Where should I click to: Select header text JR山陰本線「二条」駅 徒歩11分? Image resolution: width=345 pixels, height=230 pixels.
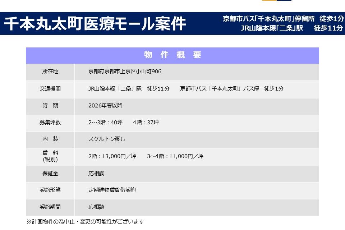pos(292,28)
